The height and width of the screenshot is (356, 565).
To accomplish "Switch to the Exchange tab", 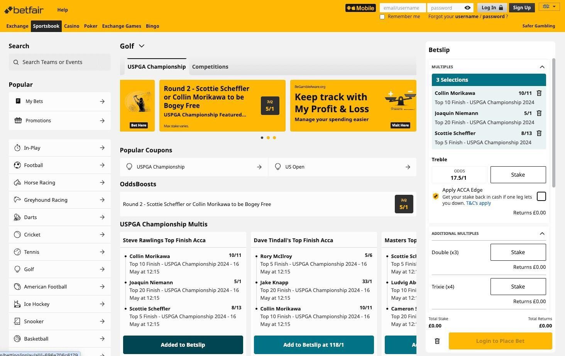I will click(x=17, y=26).
